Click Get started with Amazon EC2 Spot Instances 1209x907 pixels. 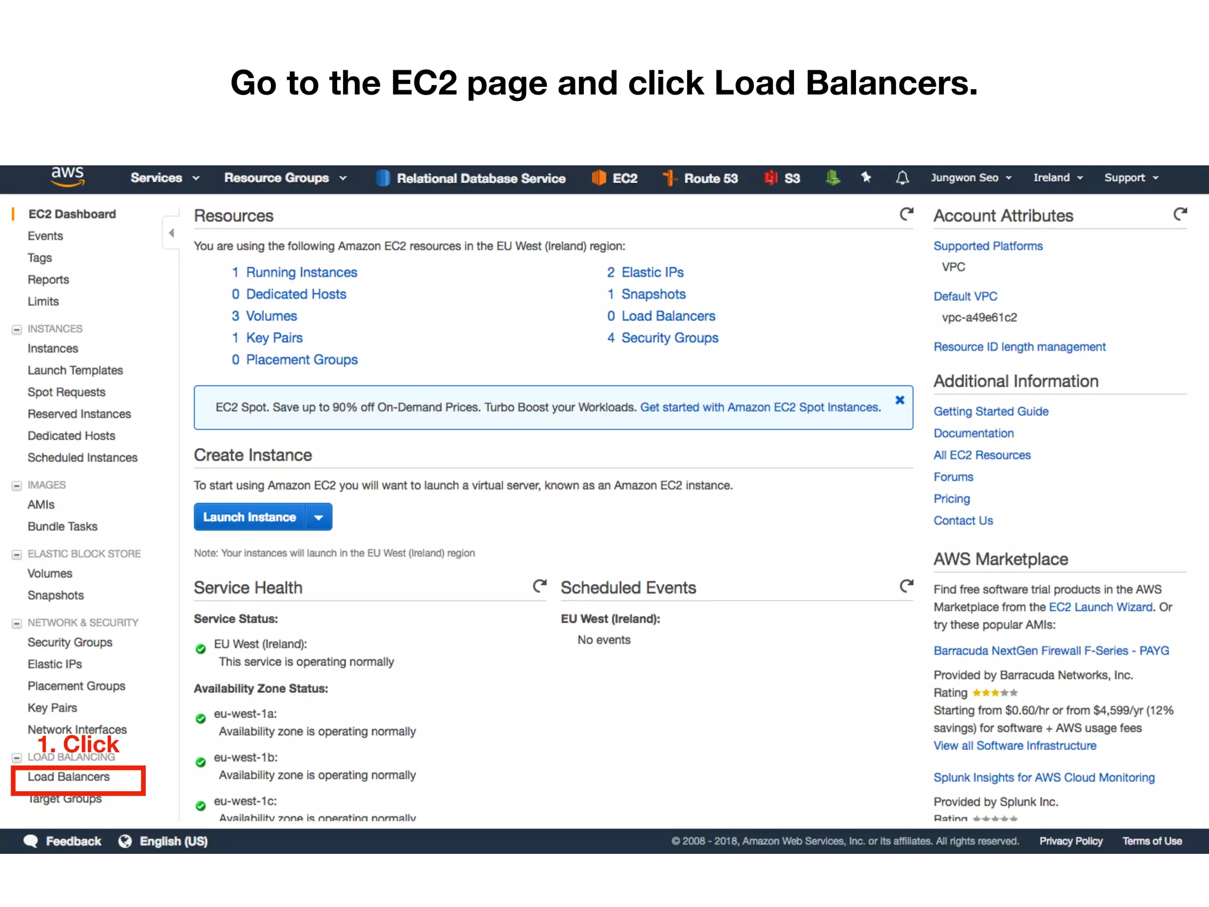(760, 407)
